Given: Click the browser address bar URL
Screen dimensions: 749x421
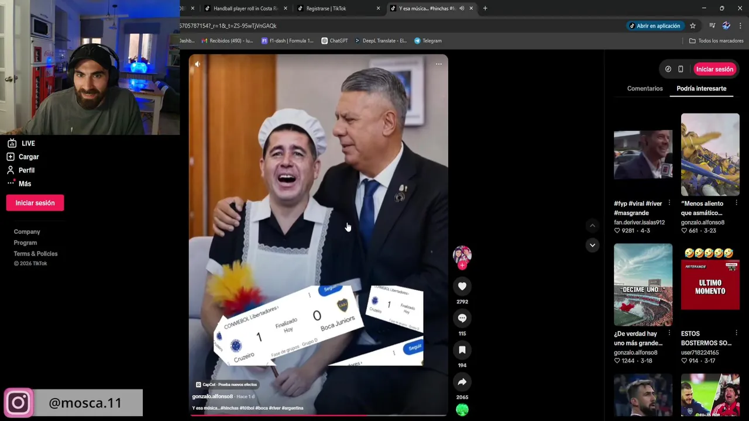Looking at the screenshot, I should coord(228,26).
